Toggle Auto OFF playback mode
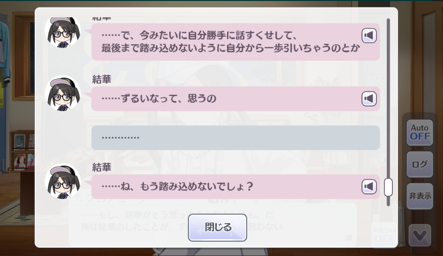The height and width of the screenshot is (256, 443). point(420,133)
